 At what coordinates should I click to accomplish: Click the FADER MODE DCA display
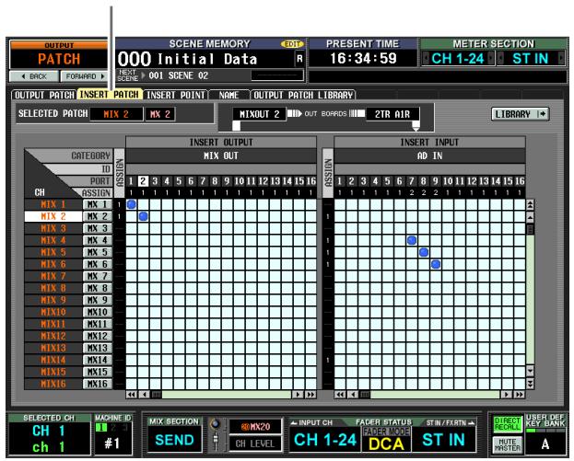[386, 440]
